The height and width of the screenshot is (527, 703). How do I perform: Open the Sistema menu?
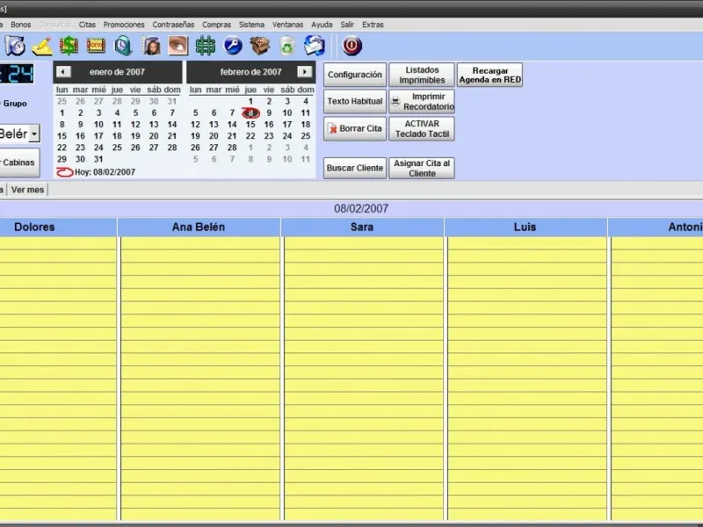[x=251, y=25]
